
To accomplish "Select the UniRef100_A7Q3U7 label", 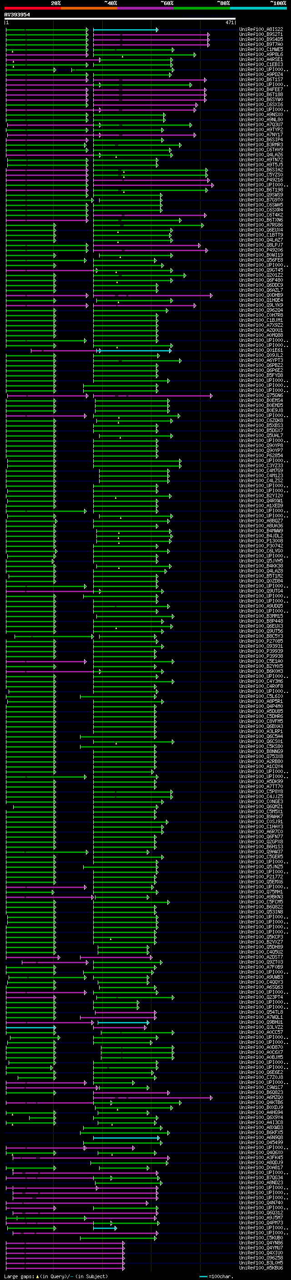I will [261, 125].
